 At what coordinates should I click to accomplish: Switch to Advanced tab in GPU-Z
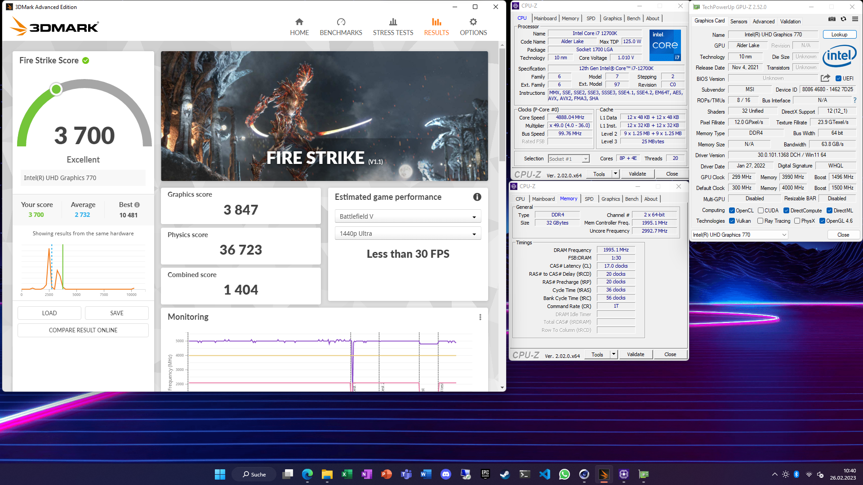coord(764,22)
